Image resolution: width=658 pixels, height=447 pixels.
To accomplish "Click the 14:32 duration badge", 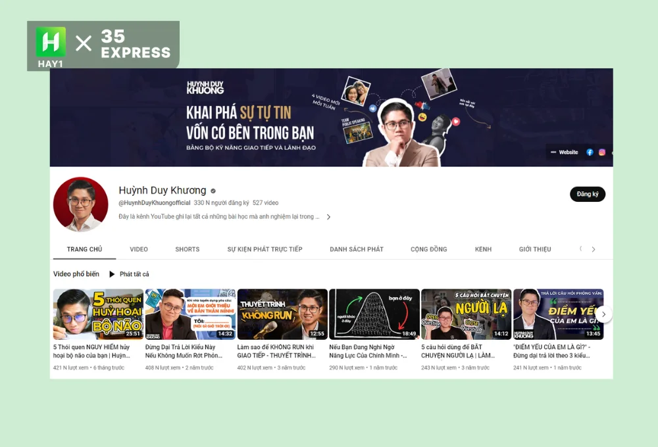I will [225, 334].
